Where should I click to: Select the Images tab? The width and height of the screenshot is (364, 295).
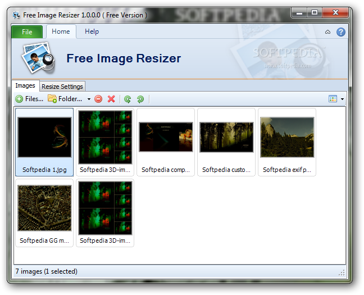pyautogui.click(x=25, y=86)
